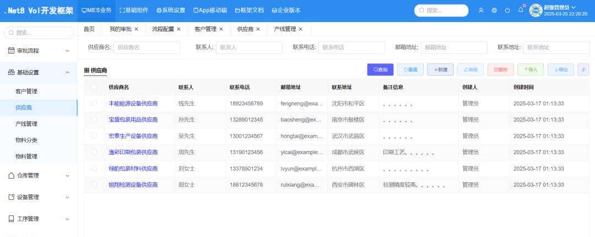Select 物料管理 in the sidebar
595x237 pixels.
pos(26,157)
